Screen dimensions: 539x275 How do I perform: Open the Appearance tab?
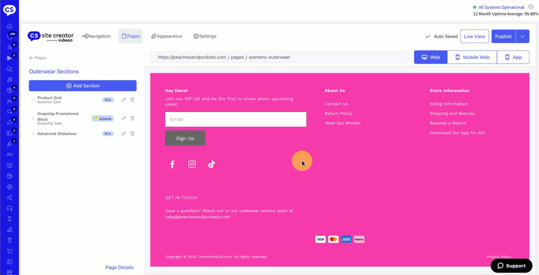[x=167, y=36]
